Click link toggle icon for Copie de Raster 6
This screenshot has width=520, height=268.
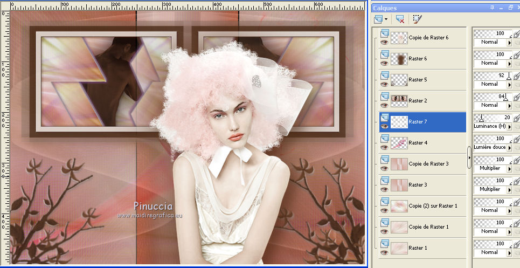pyautogui.click(x=517, y=35)
